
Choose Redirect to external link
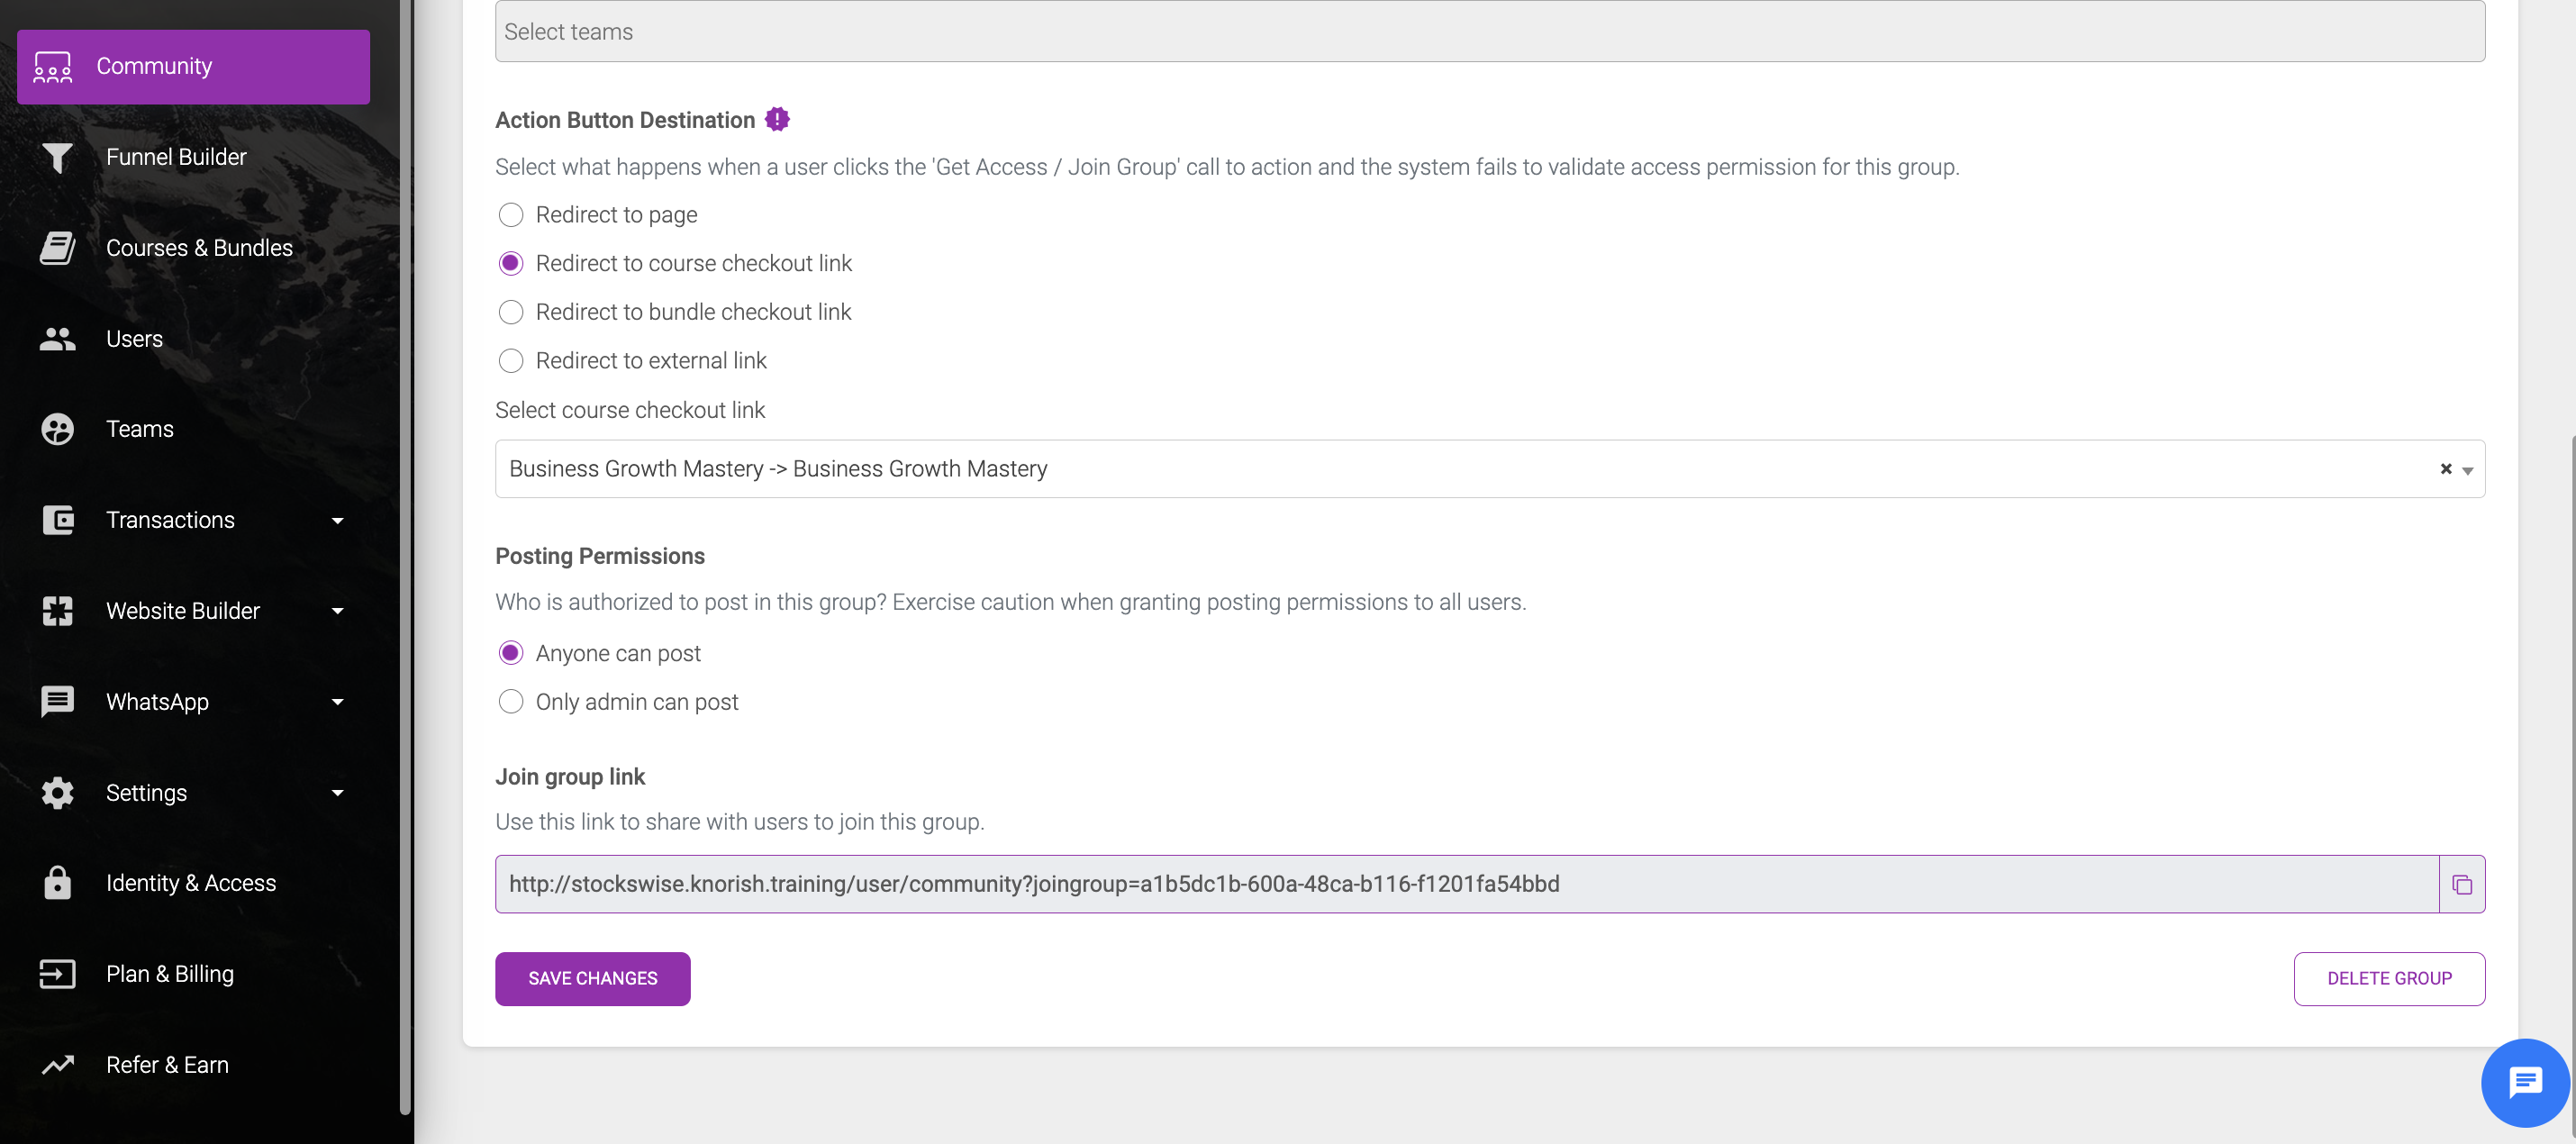[510, 361]
